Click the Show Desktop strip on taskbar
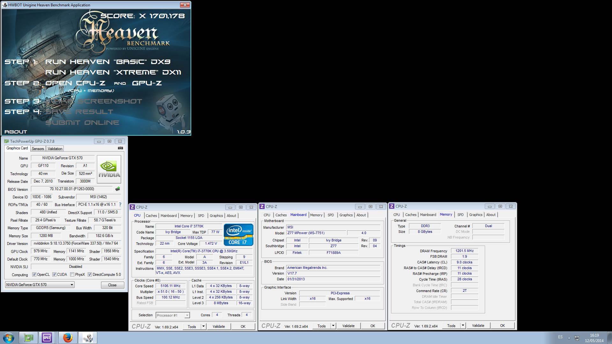 pos(609,338)
